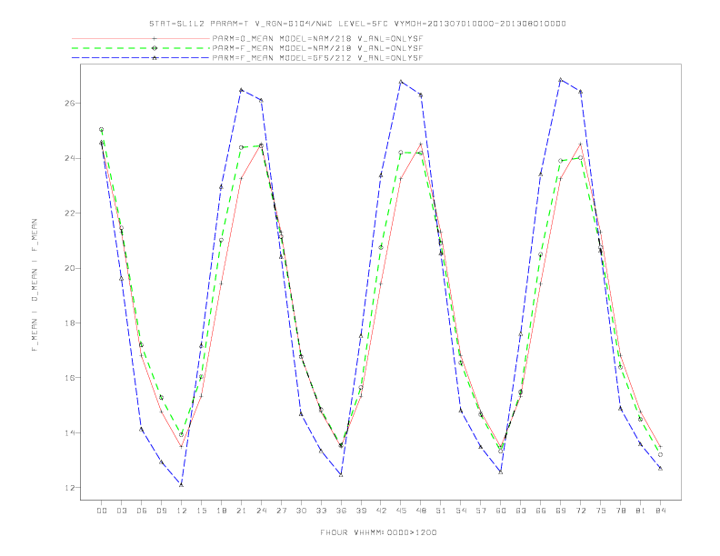
Task: Click x-axis tick label 57
Action: [x=481, y=511]
